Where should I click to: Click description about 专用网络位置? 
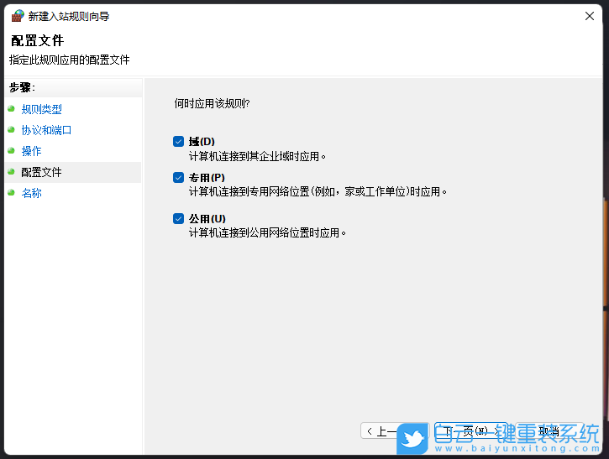(318, 191)
